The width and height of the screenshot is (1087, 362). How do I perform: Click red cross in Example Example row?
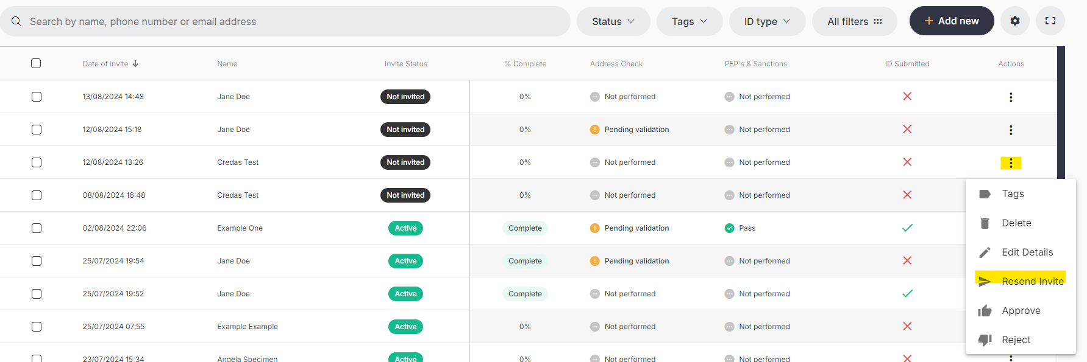(x=907, y=326)
